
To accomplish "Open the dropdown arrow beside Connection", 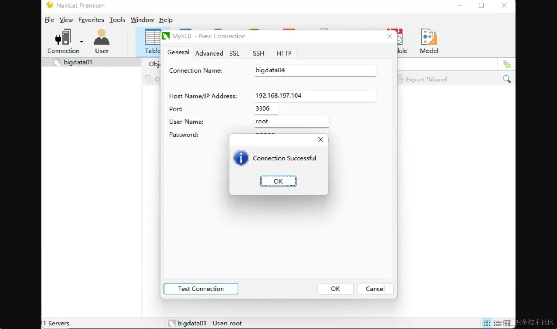I will [82, 42].
